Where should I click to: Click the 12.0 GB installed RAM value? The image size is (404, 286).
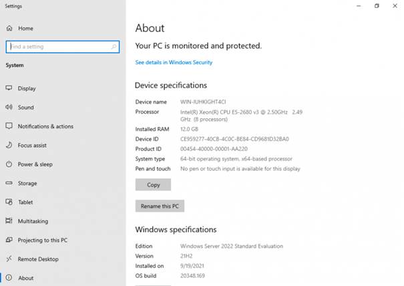pos(189,129)
